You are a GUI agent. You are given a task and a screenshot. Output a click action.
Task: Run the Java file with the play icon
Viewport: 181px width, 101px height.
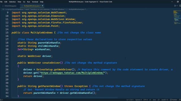tap(175, 6)
